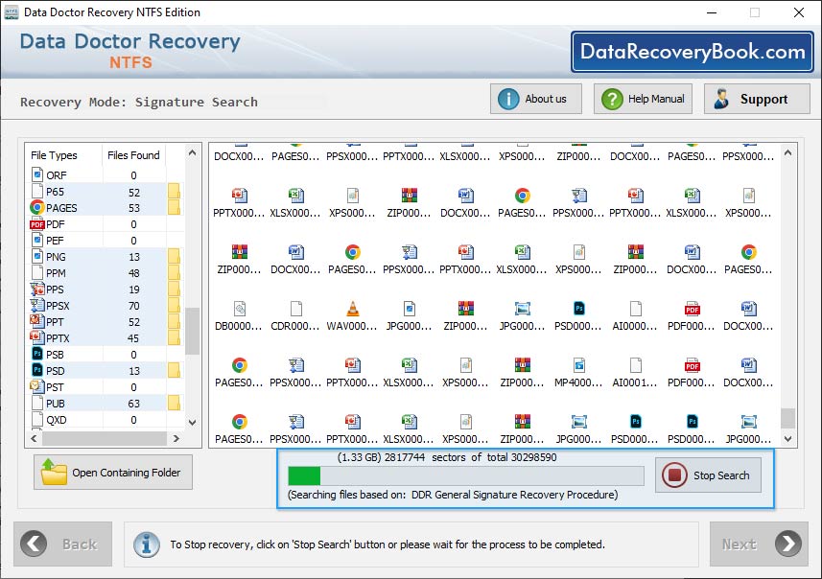This screenshot has width=822, height=579.
Task: Click the AI0000 Illustrator file icon
Action: 634,309
